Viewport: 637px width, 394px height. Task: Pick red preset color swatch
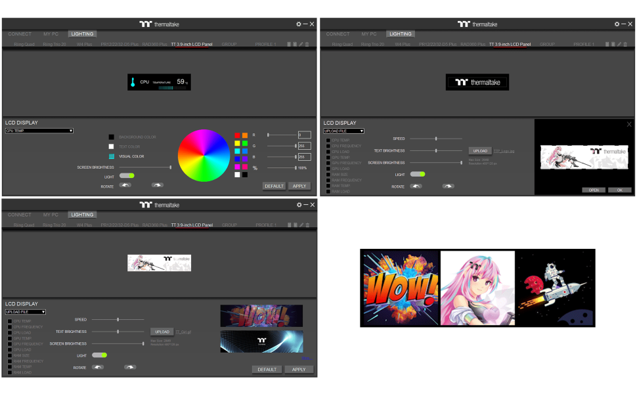pos(237,135)
